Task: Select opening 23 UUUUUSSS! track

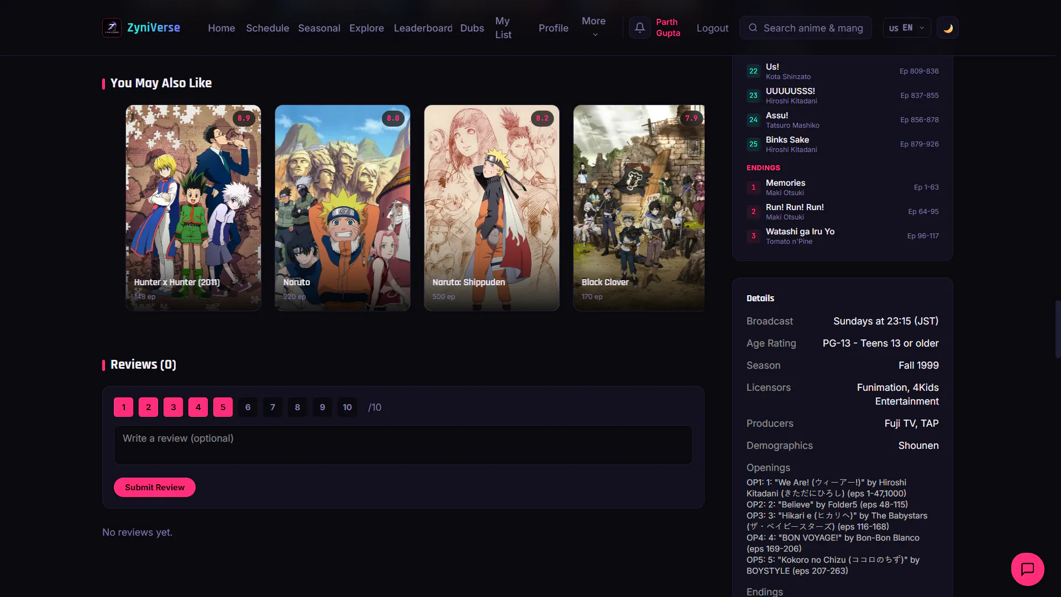Action: tap(842, 96)
